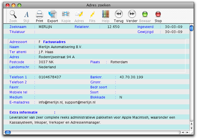This screenshot has height=139, width=197.
Task: Click the scroll up arrow
Action: coord(191,124)
